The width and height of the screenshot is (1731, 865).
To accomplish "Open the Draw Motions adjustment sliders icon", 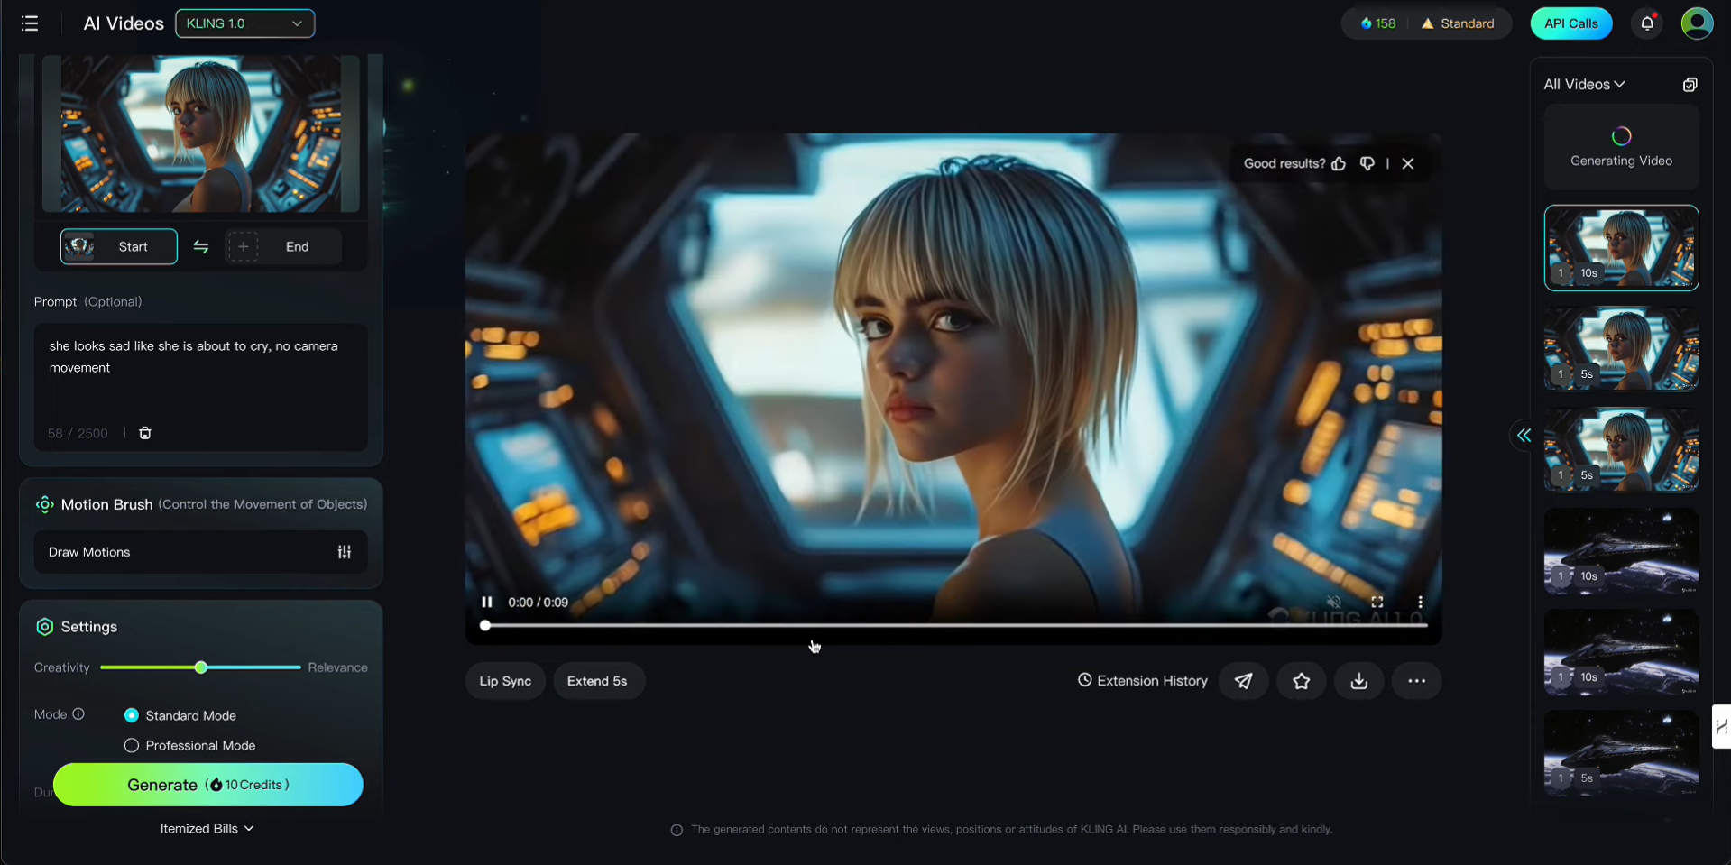I will tap(345, 551).
